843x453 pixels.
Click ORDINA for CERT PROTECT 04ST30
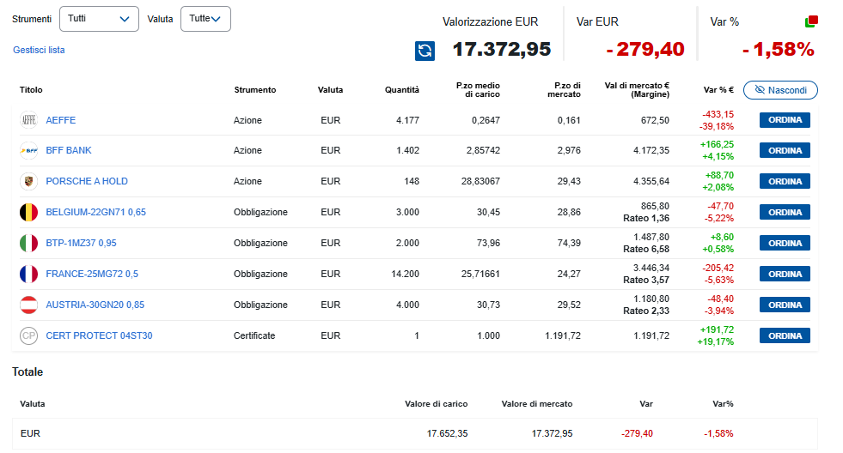point(785,335)
